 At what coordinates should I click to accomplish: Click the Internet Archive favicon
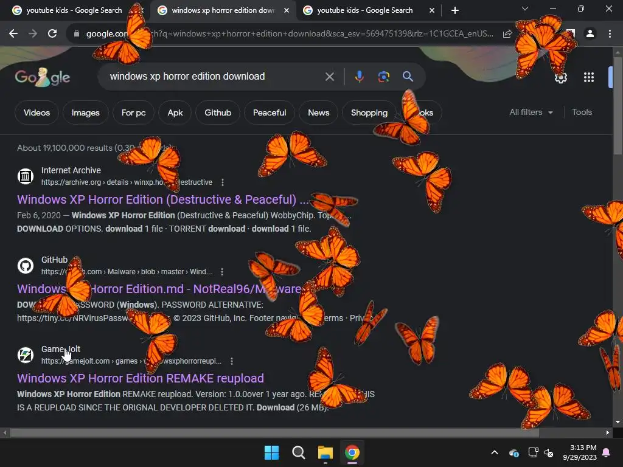click(26, 176)
